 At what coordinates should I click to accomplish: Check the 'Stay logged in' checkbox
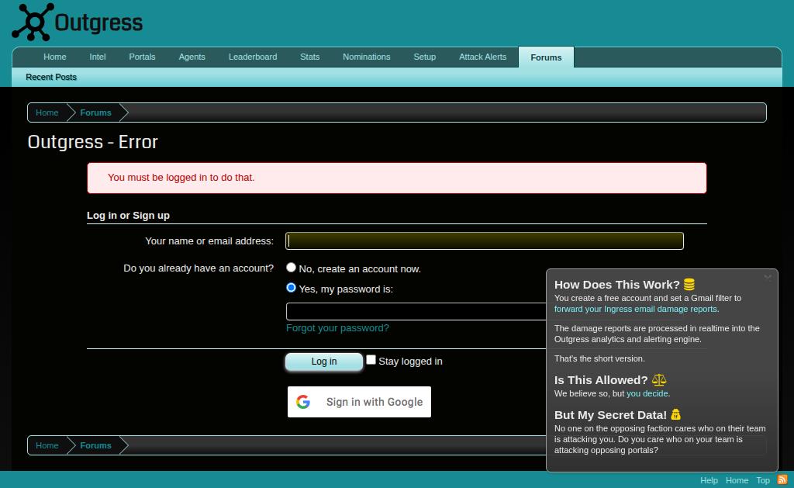click(371, 359)
